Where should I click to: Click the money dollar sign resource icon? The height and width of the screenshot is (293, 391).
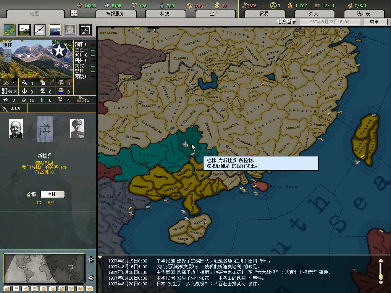pyautogui.click(x=217, y=5)
